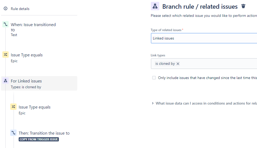Select 'For Linked issues' branch step
The height and width of the screenshot is (148, 257).
pos(39,83)
